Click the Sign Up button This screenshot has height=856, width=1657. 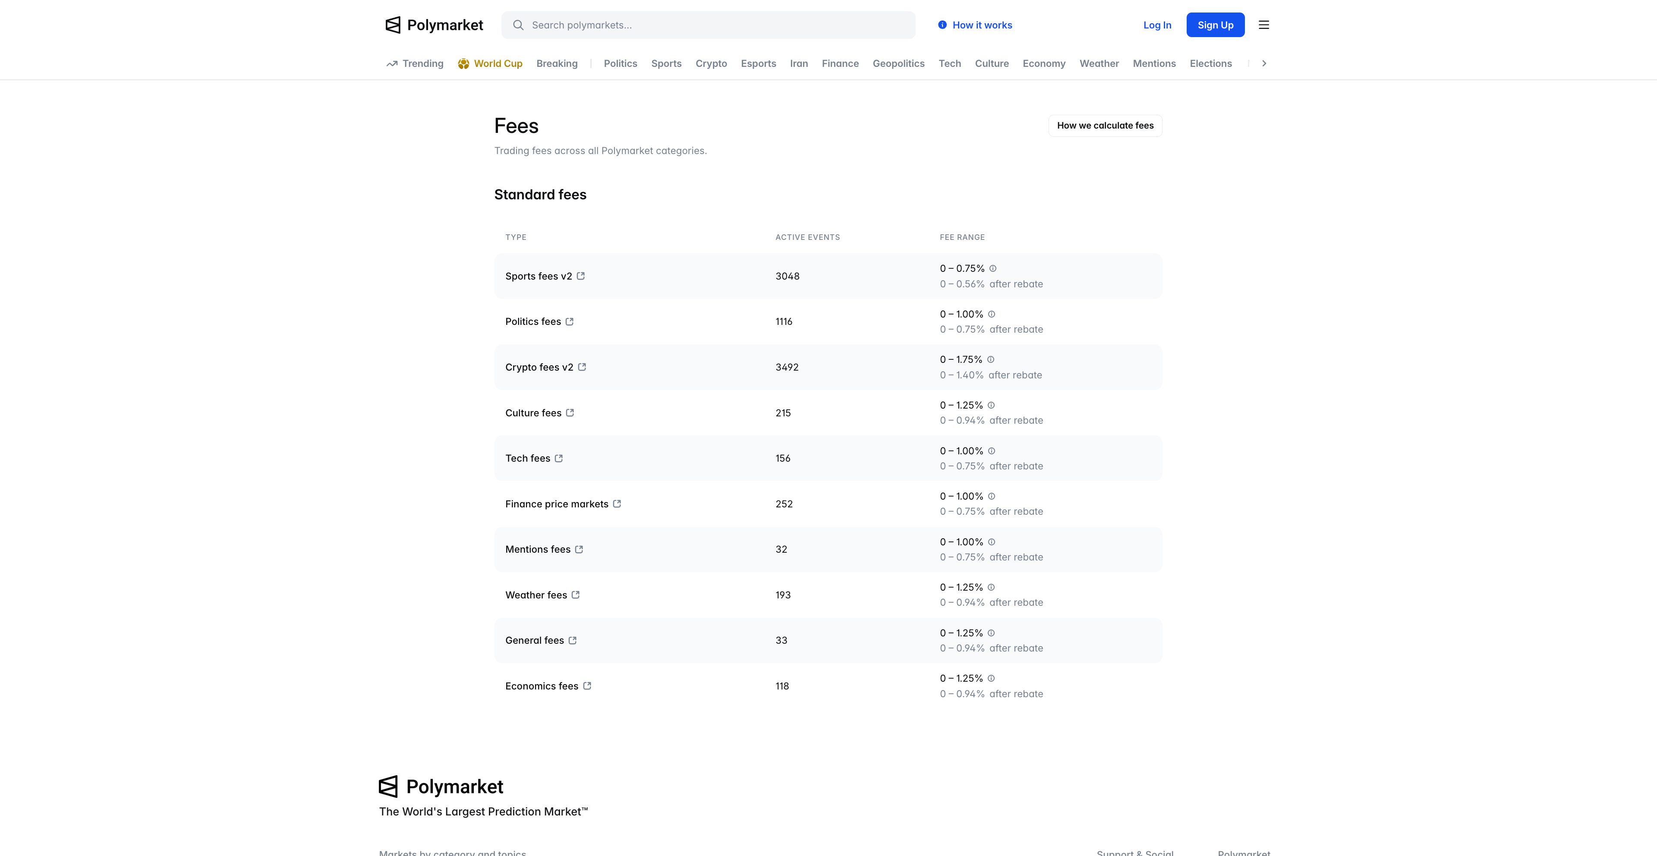click(x=1215, y=25)
